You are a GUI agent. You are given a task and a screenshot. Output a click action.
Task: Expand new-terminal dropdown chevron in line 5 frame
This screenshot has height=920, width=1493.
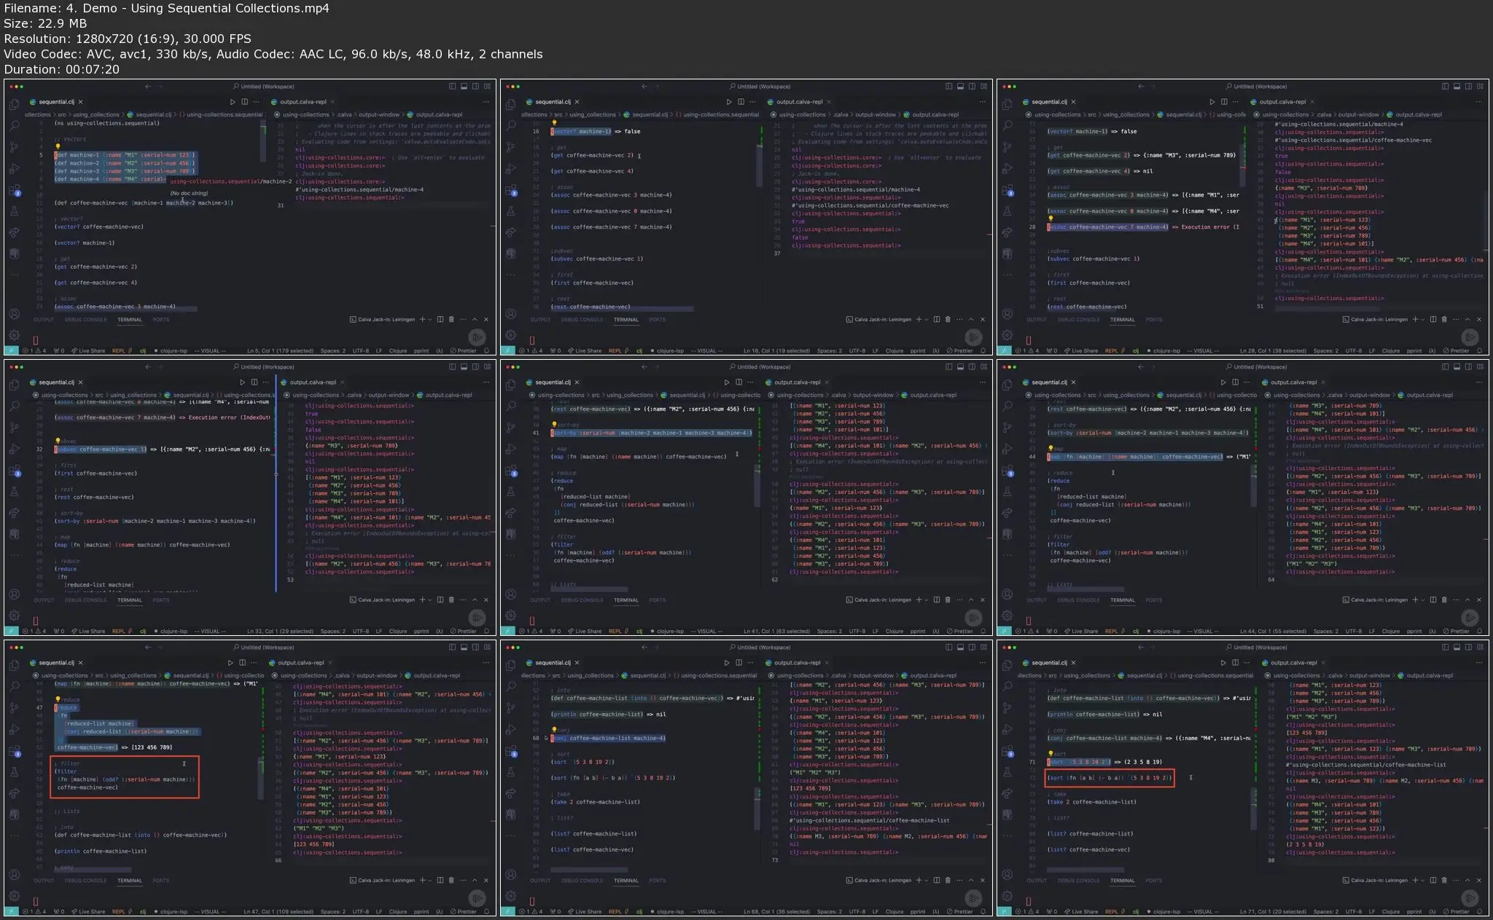click(x=430, y=319)
